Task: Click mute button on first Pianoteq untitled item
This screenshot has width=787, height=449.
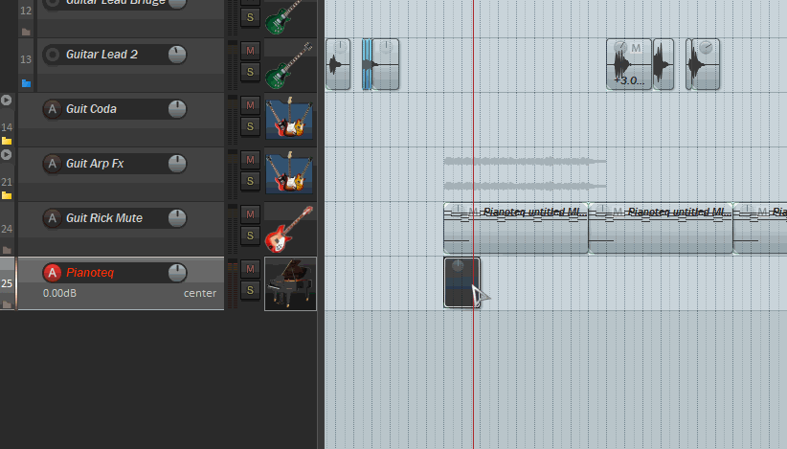Action: coord(472,212)
